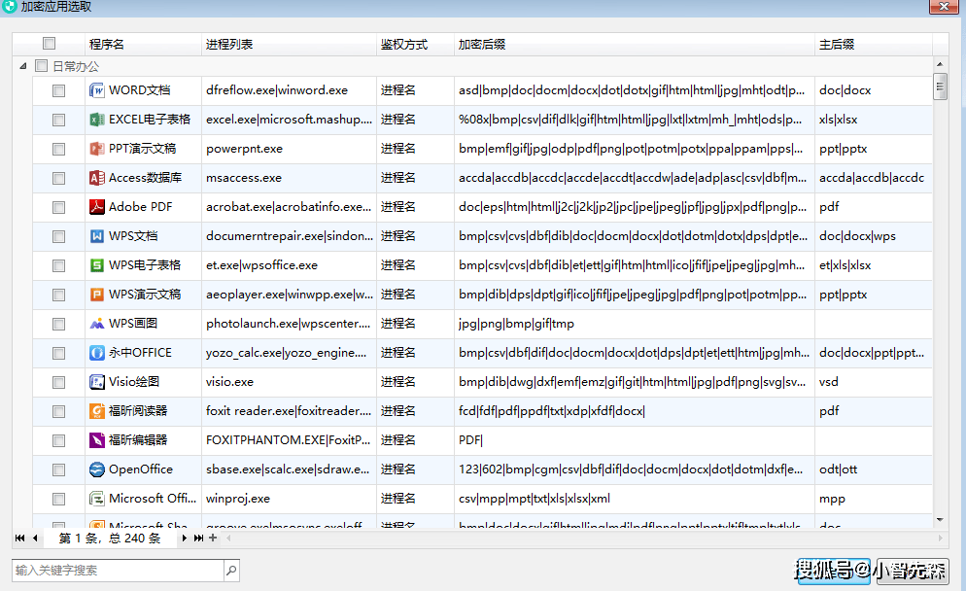
Task: Select the powerpnt.exe process cell
Action: (x=289, y=149)
